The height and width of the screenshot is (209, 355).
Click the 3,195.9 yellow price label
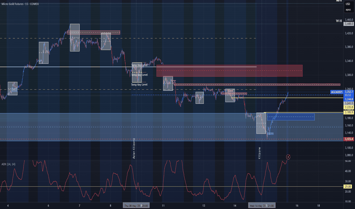click(x=349, y=112)
